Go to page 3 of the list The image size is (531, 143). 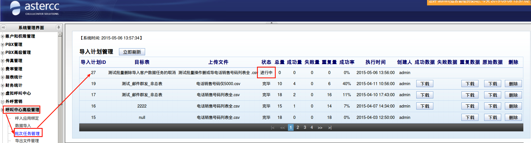305,127
